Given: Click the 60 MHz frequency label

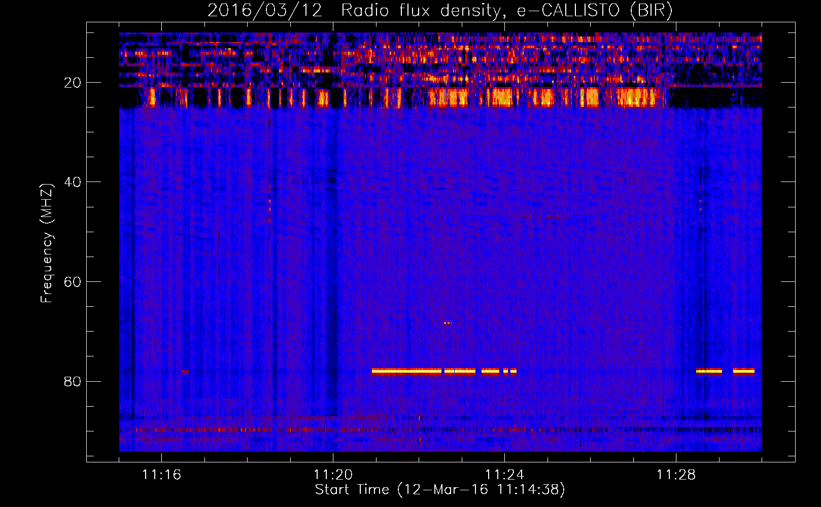Looking at the screenshot, I should 73,282.
